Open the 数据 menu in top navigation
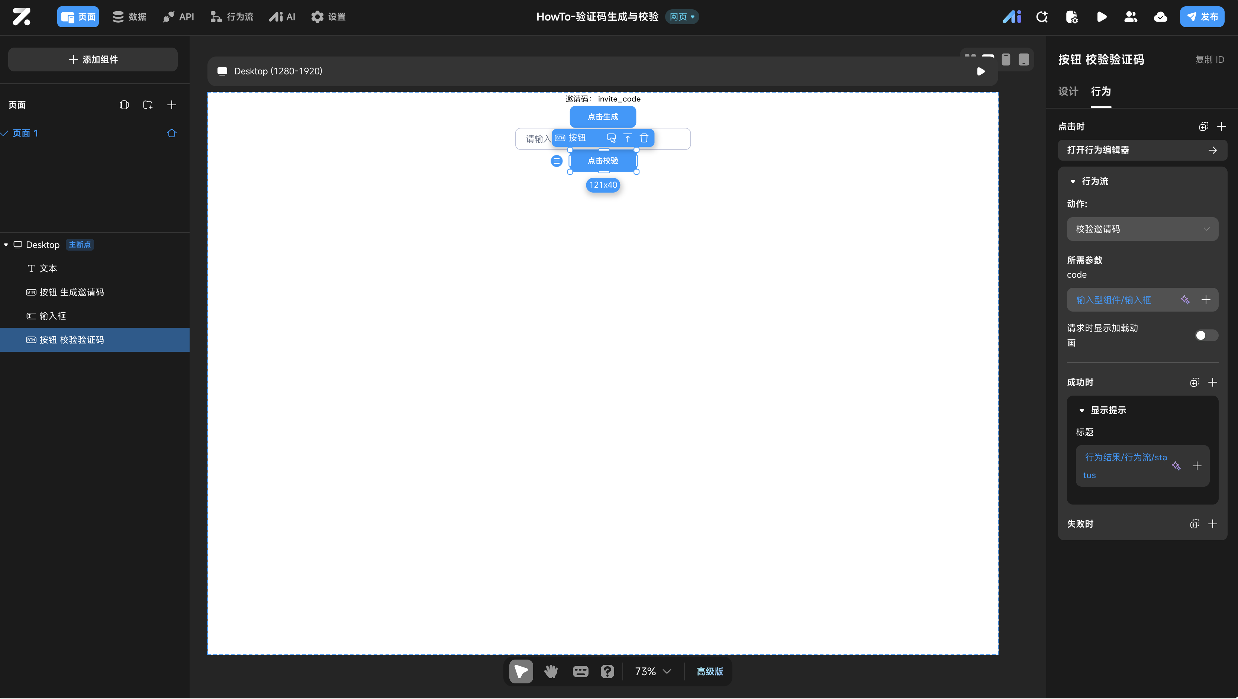 [129, 17]
